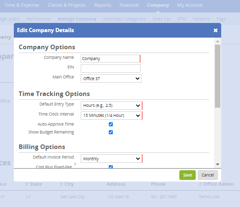Click the scrollbar up arrow in dialog
The image size is (240, 207).
tap(217, 41)
